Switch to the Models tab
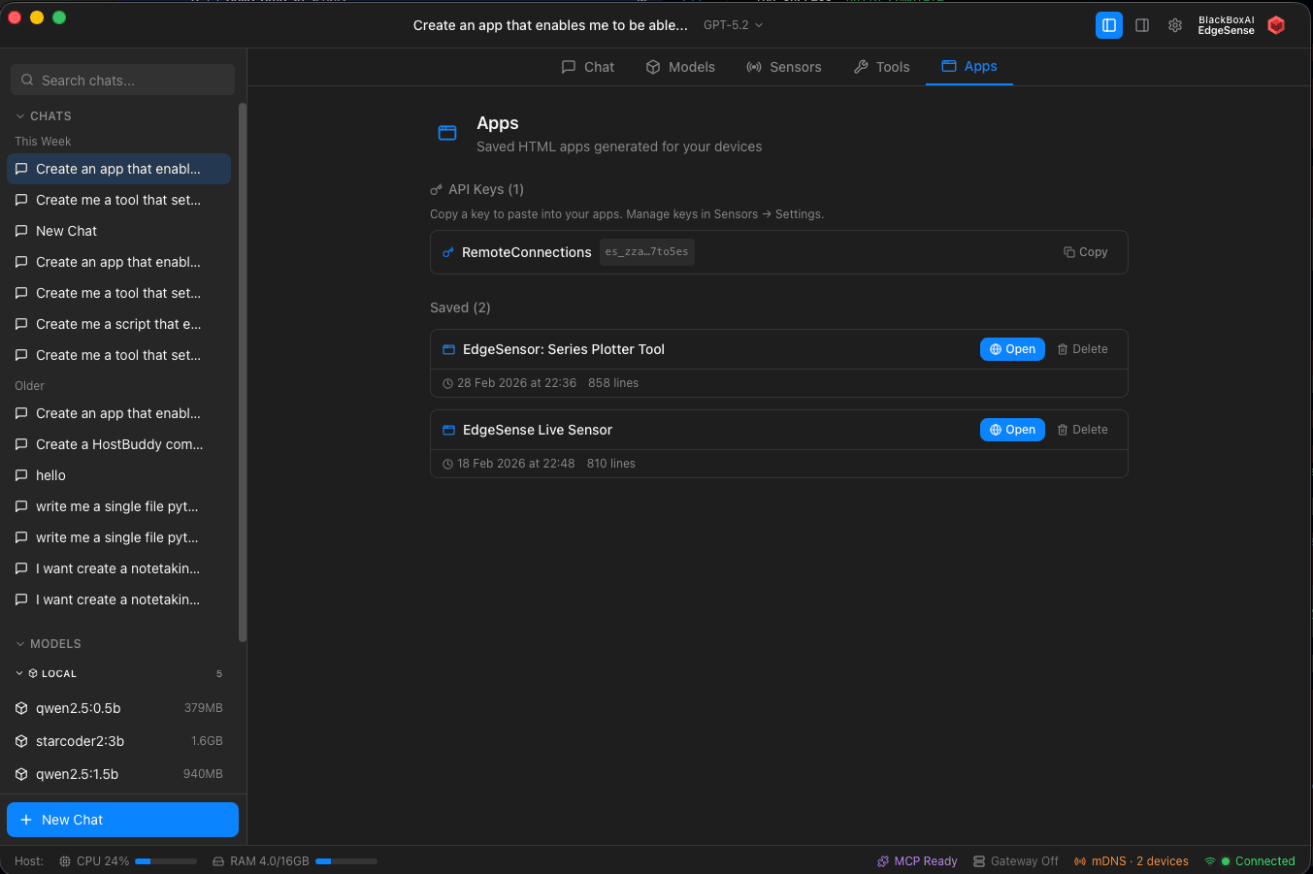 680,67
